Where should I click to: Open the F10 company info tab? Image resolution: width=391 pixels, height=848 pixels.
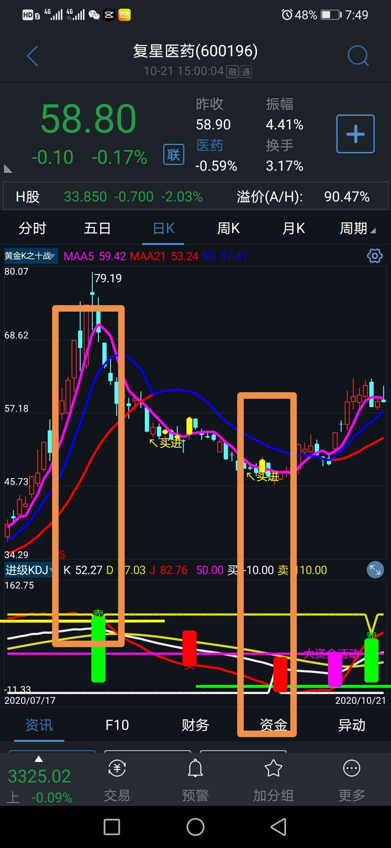coord(117,725)
